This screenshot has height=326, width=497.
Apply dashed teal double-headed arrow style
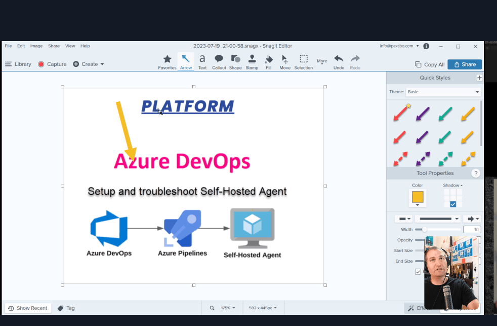445,159
